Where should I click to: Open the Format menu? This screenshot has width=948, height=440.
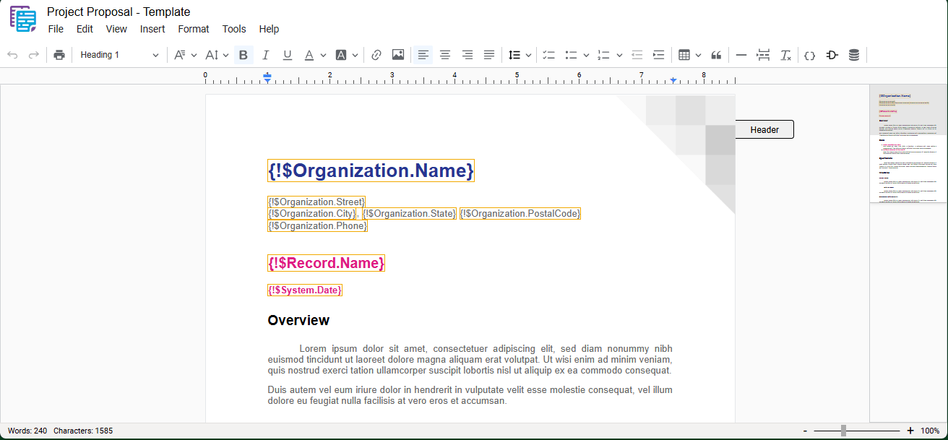pyautogui.click(x=194, y=29)
